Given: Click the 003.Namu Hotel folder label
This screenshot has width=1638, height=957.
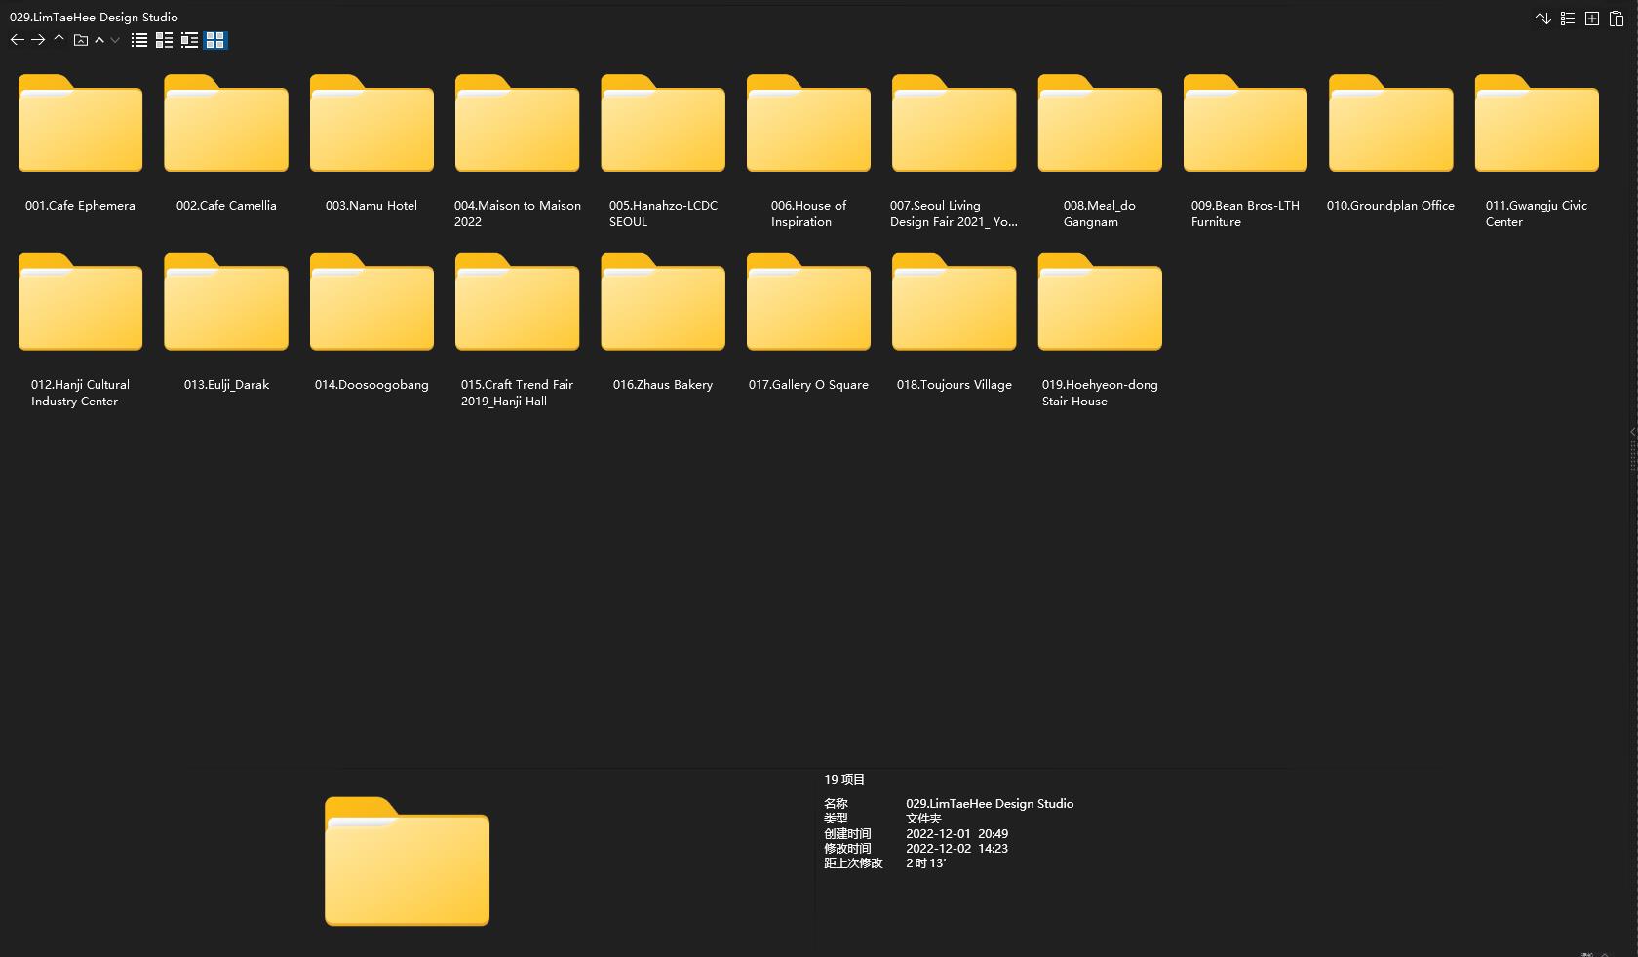Looking at the screenshot, I should 371,206.
